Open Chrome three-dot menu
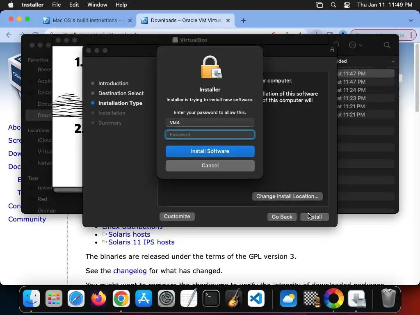The image size is (420, 315). coord(411,35)
